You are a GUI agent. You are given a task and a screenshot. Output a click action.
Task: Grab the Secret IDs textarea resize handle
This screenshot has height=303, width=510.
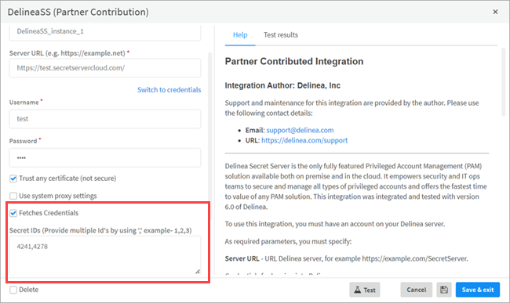(198, 272)
